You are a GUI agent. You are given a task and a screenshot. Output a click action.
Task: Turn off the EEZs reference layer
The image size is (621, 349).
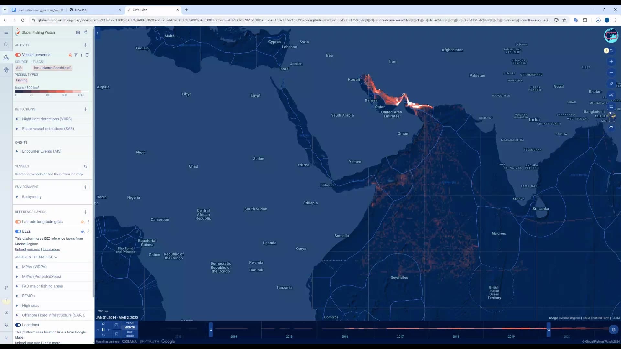pos(18,231)
